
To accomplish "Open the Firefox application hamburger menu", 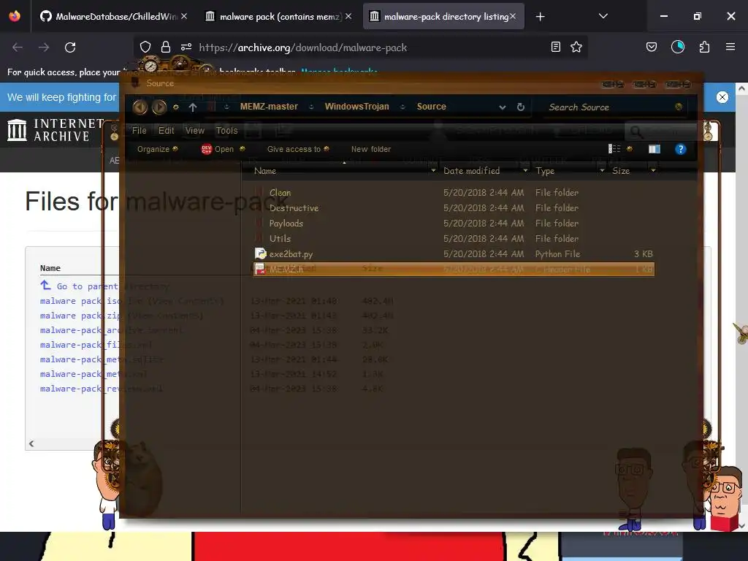I will tap(730, 47).
